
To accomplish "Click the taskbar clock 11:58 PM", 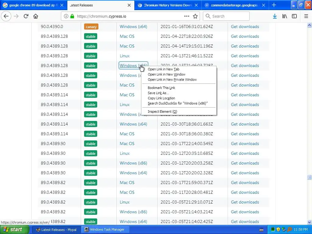I will [x=300, y=230].
